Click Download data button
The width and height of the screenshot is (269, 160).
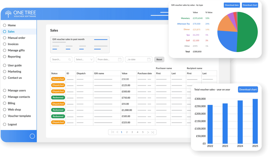pos(232,5)
